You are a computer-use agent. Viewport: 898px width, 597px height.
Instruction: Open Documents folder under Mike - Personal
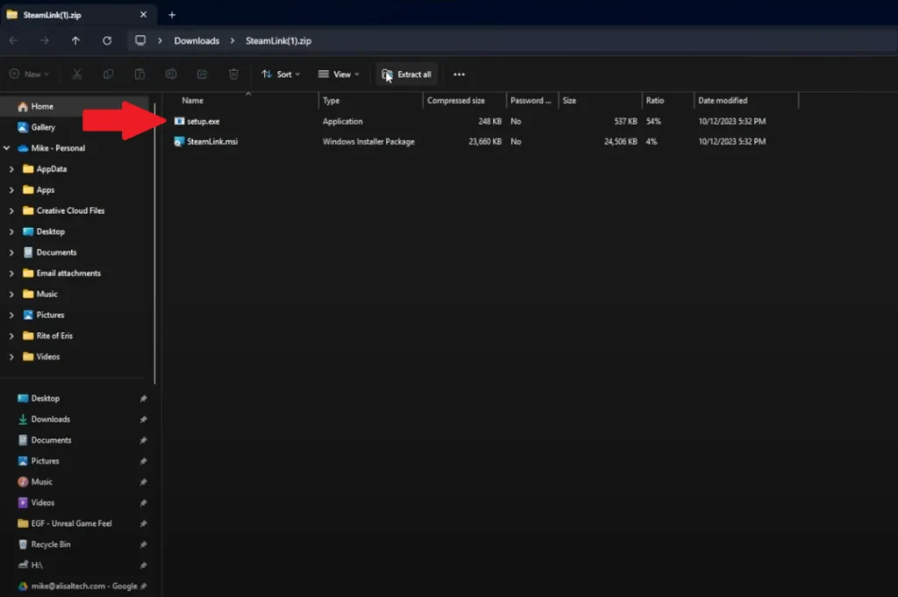[x=56, y=252]
